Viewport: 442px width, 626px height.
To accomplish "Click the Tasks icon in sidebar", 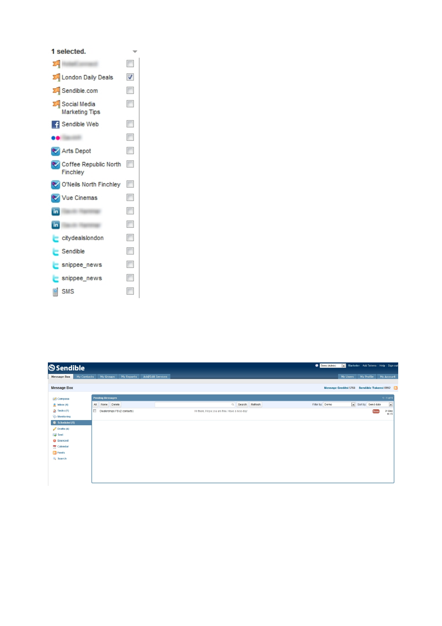I will 55,411.
